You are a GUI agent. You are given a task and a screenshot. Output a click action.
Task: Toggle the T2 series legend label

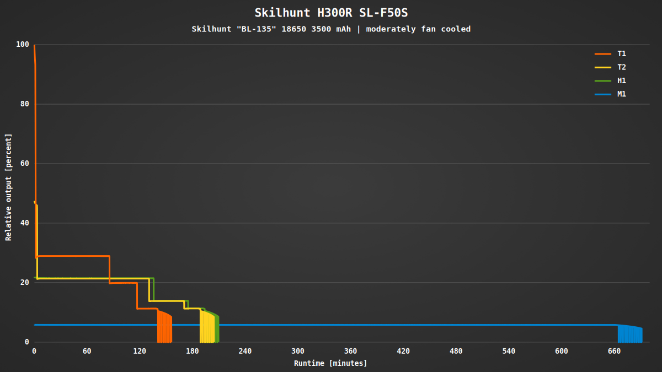coord(621,67)
